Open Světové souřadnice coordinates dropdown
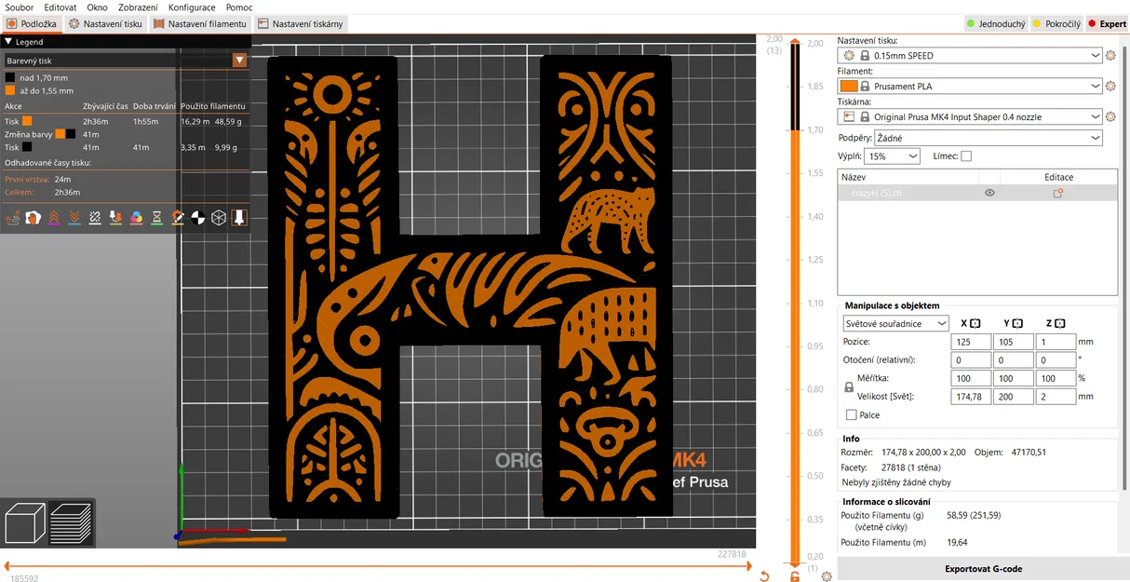1130x582 pixels. [895, 324]
